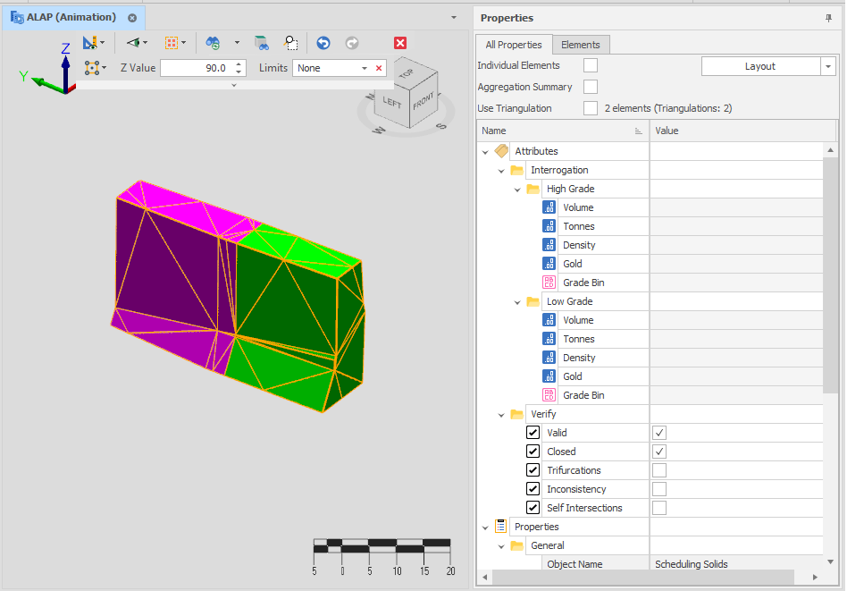This screenshot has width=847, height=591.
Task: Switch to the Elements tab
Action: pos(581,45)
